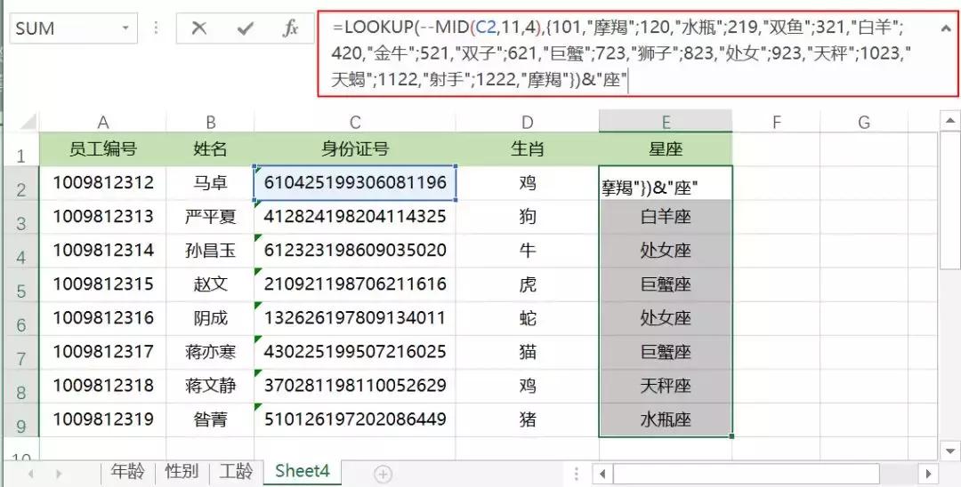Select column F header
The image size is (961, 487).
776,123
